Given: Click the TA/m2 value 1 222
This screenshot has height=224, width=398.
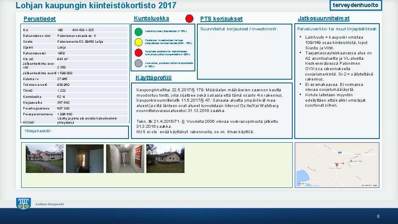Looking at the screenshot, I should [61, 91].
